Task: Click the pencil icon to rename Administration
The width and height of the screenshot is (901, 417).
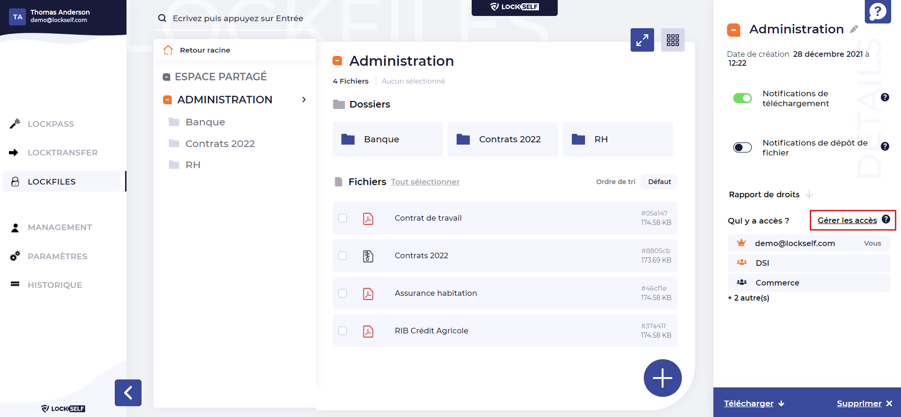Action: (x=854, y=29)
